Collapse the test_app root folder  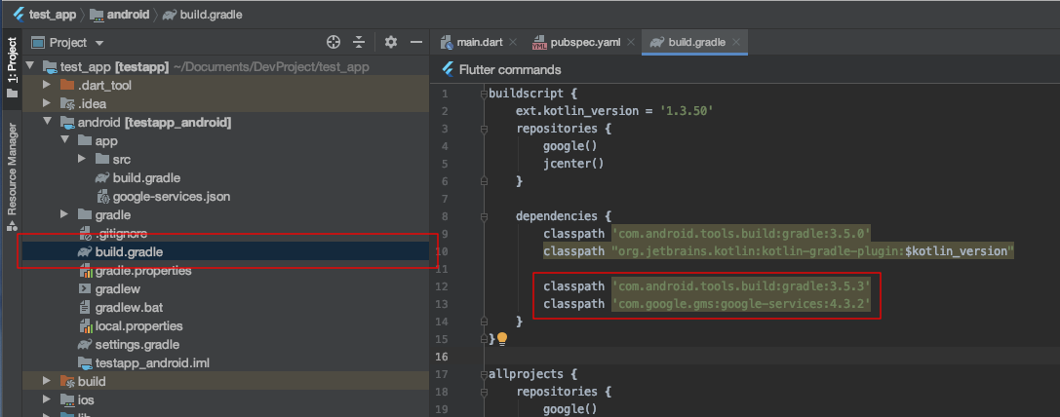[x=29, y=66]
